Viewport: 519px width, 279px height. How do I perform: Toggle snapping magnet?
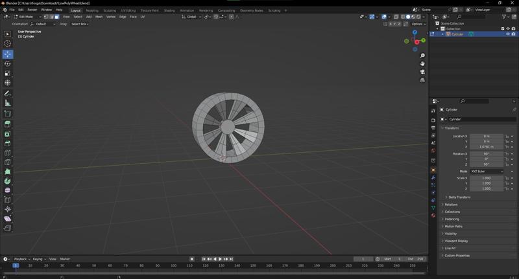216,17
